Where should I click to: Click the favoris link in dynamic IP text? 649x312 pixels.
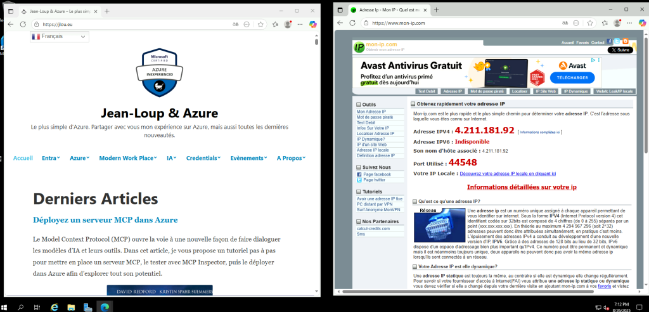pyautogui.click(x=604, y=286)
